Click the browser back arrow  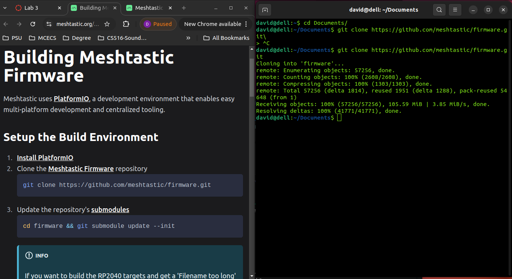pos(6,24)
